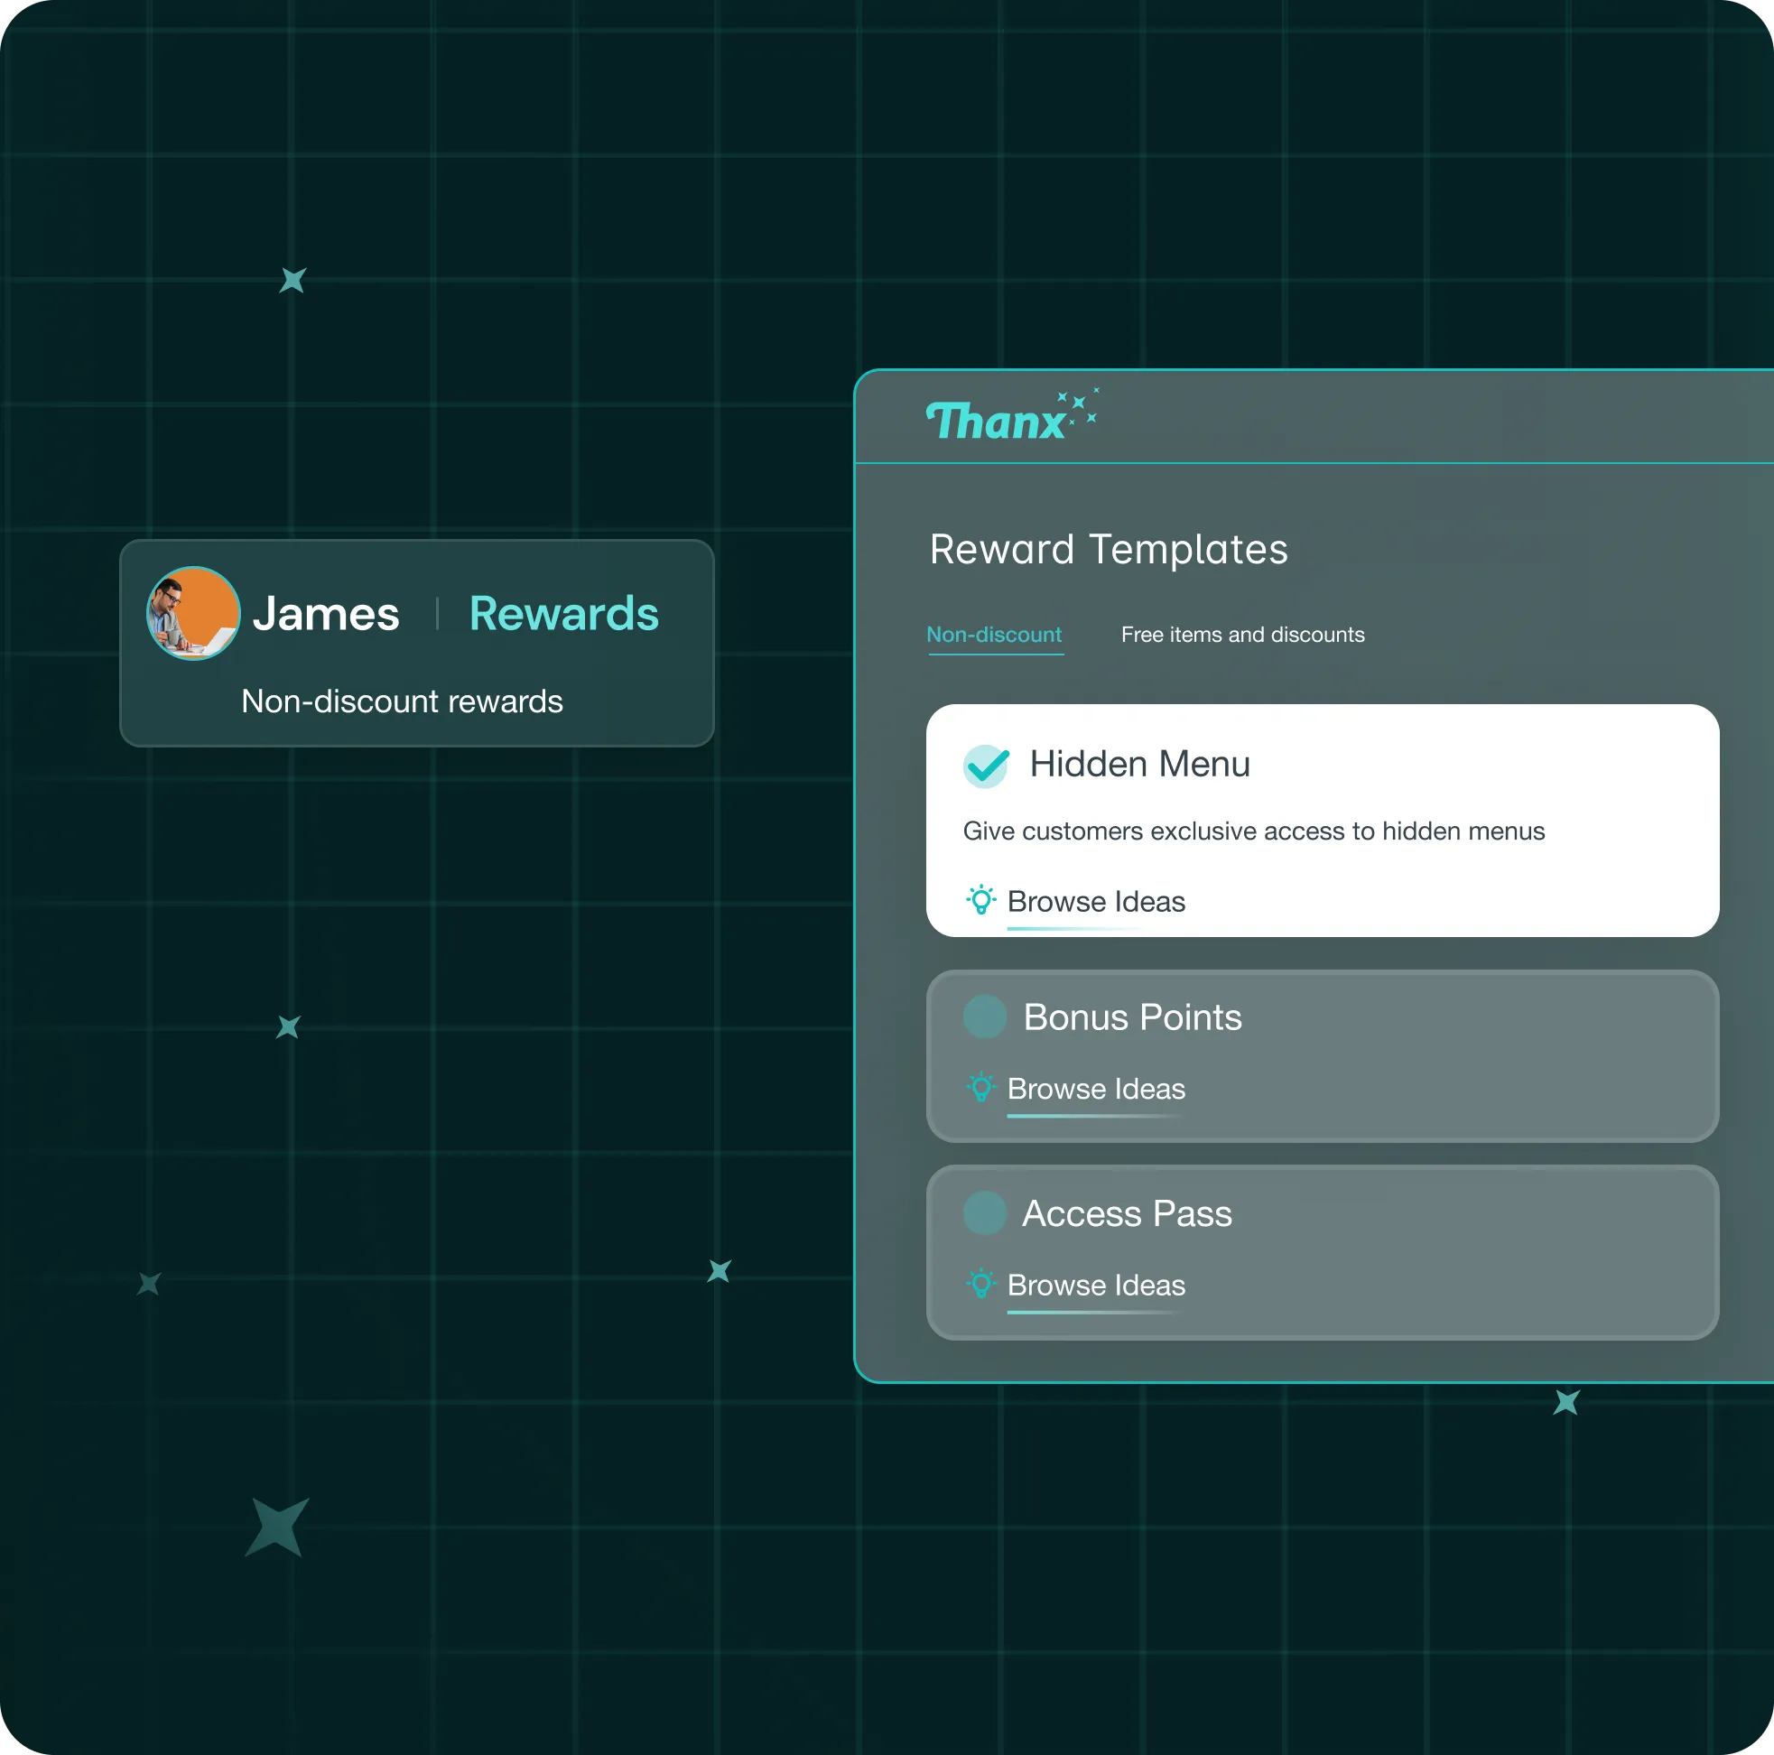This screenshot has height=1755, width=1774.
Task: Click lightbulb icon in Access Pass card
Action: [980, 1284]
